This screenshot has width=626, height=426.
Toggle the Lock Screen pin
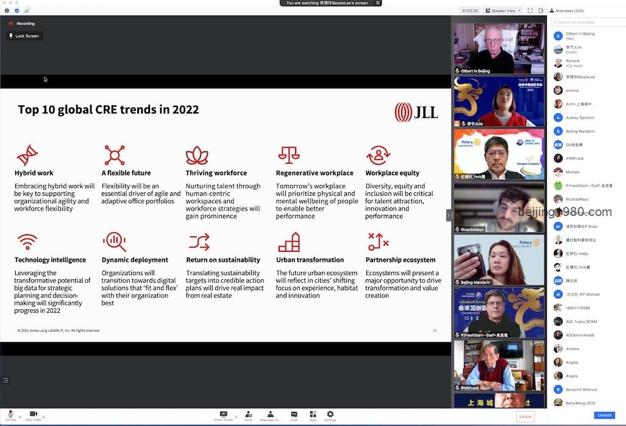click(24, 36)
